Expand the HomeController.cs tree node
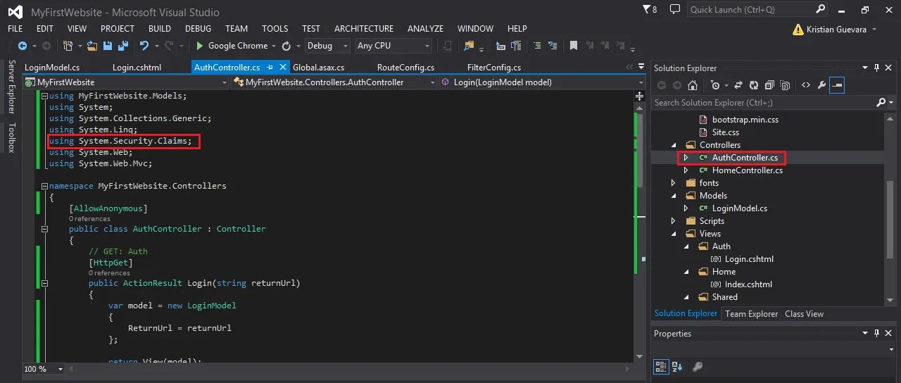 (686, 170)
